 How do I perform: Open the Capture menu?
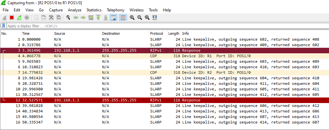tap(56, 10)
